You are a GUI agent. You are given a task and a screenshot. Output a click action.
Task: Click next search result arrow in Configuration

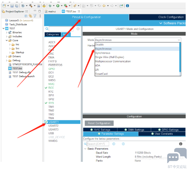click(123, 144)
